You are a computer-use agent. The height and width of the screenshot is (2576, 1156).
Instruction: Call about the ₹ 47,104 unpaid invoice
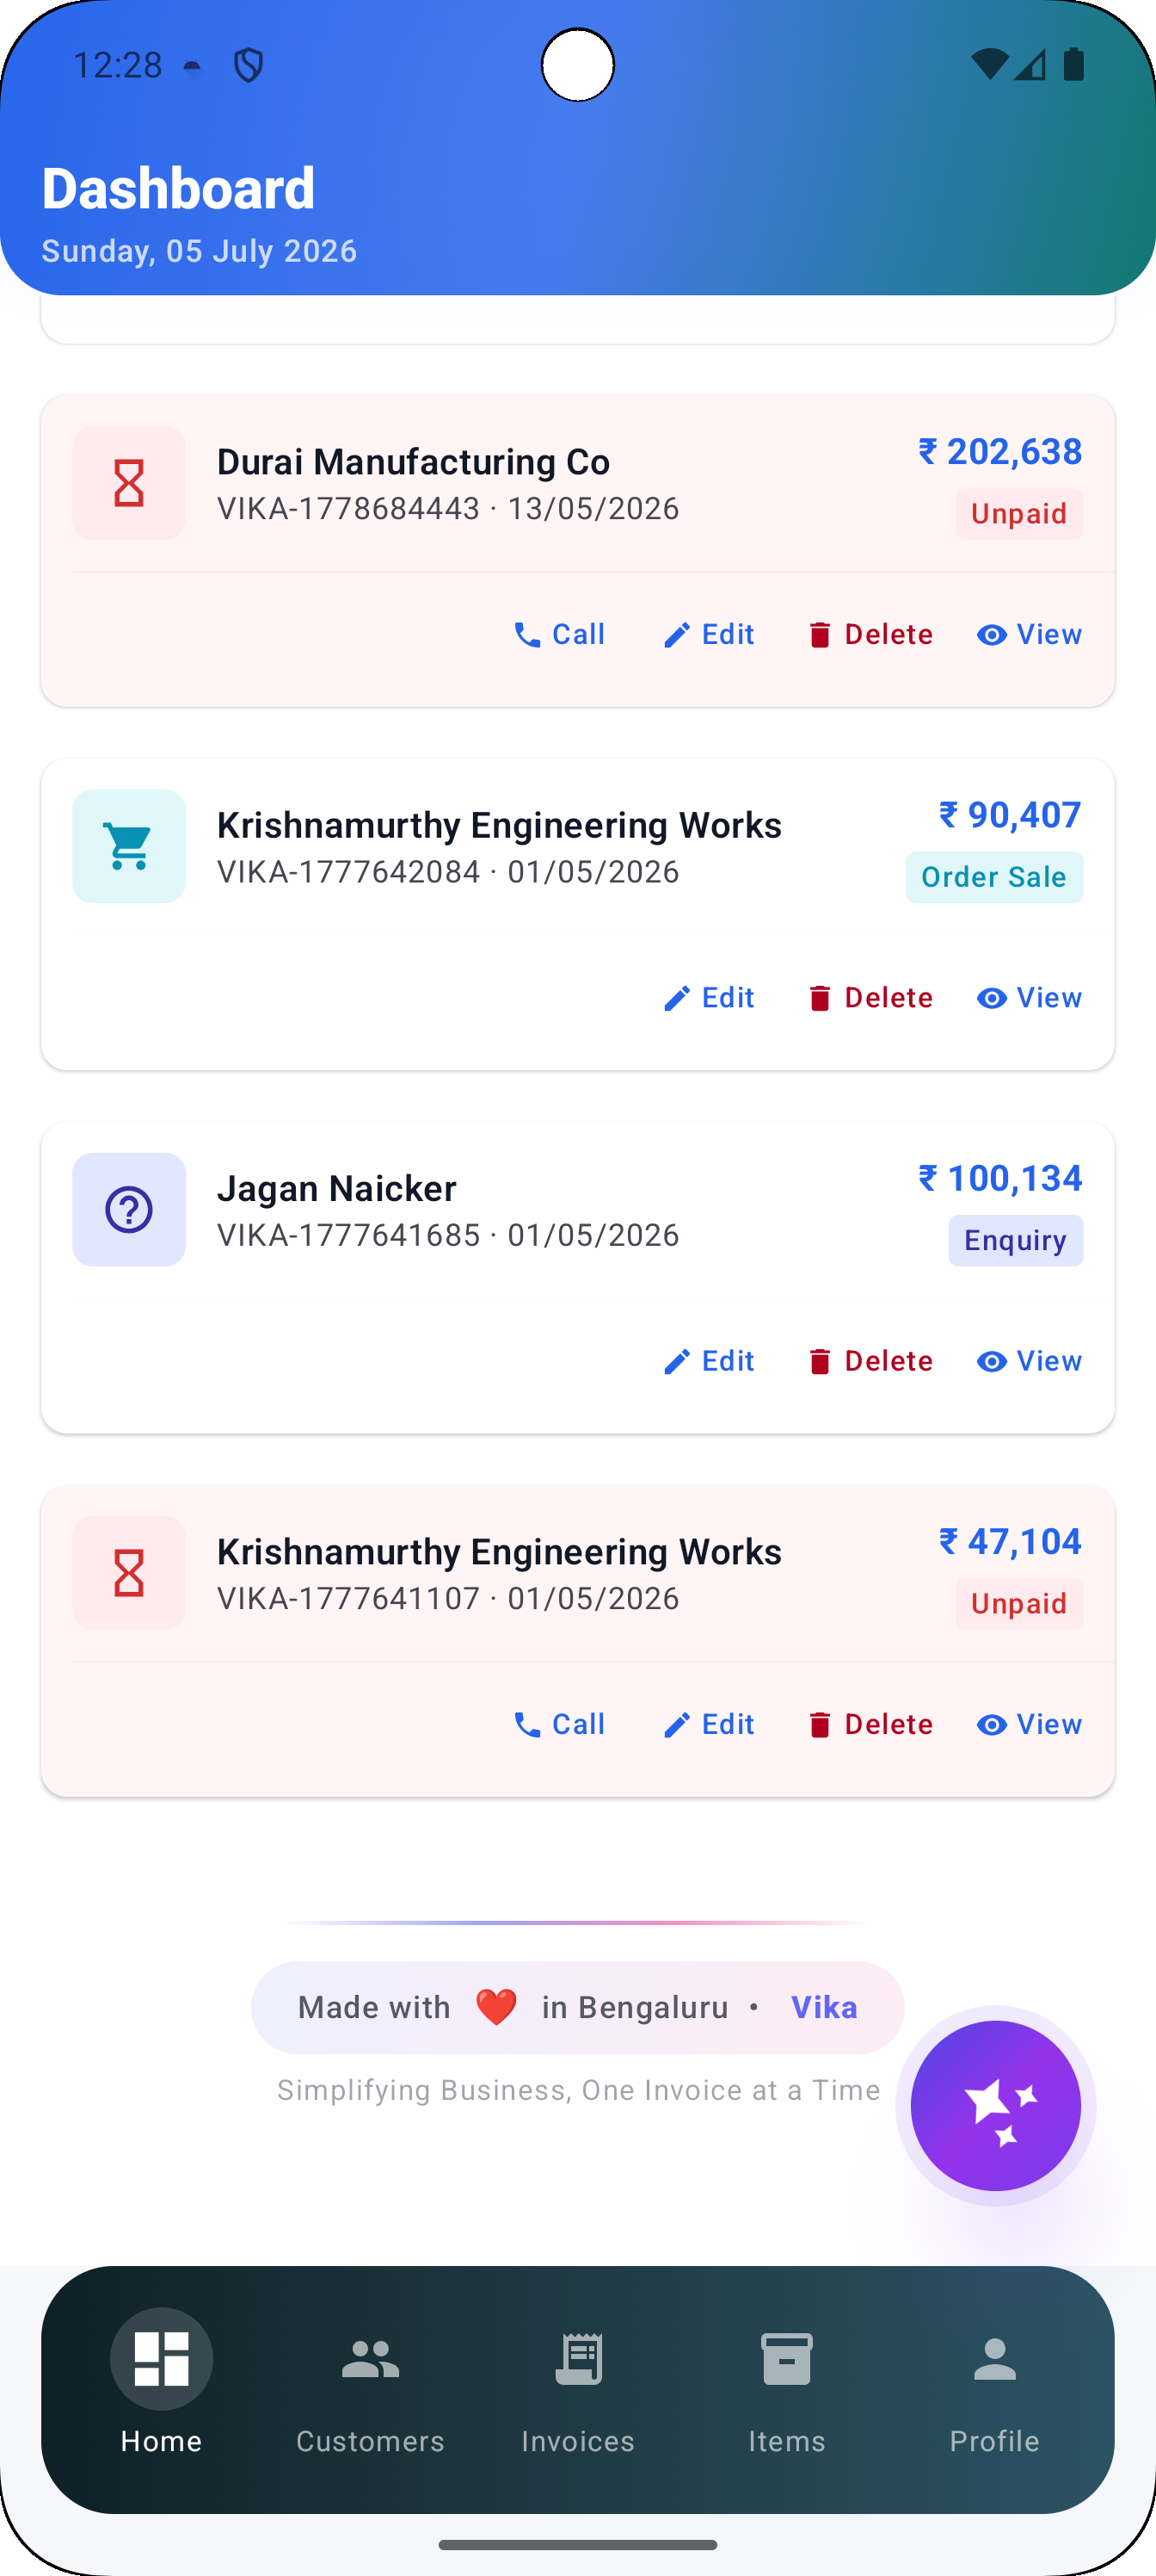click(x=558, y=1724)
